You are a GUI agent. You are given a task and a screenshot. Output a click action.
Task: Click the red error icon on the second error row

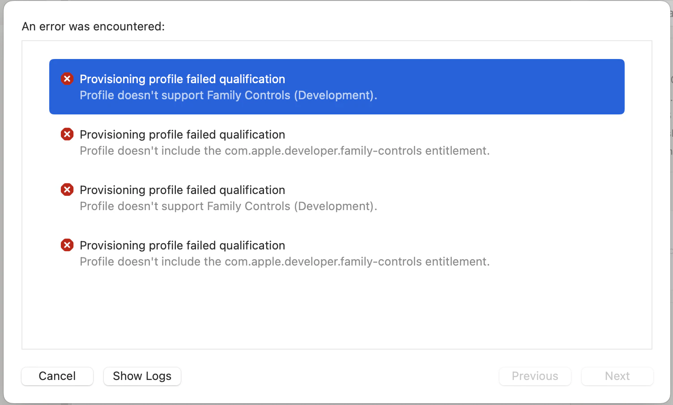pos(67,134)
